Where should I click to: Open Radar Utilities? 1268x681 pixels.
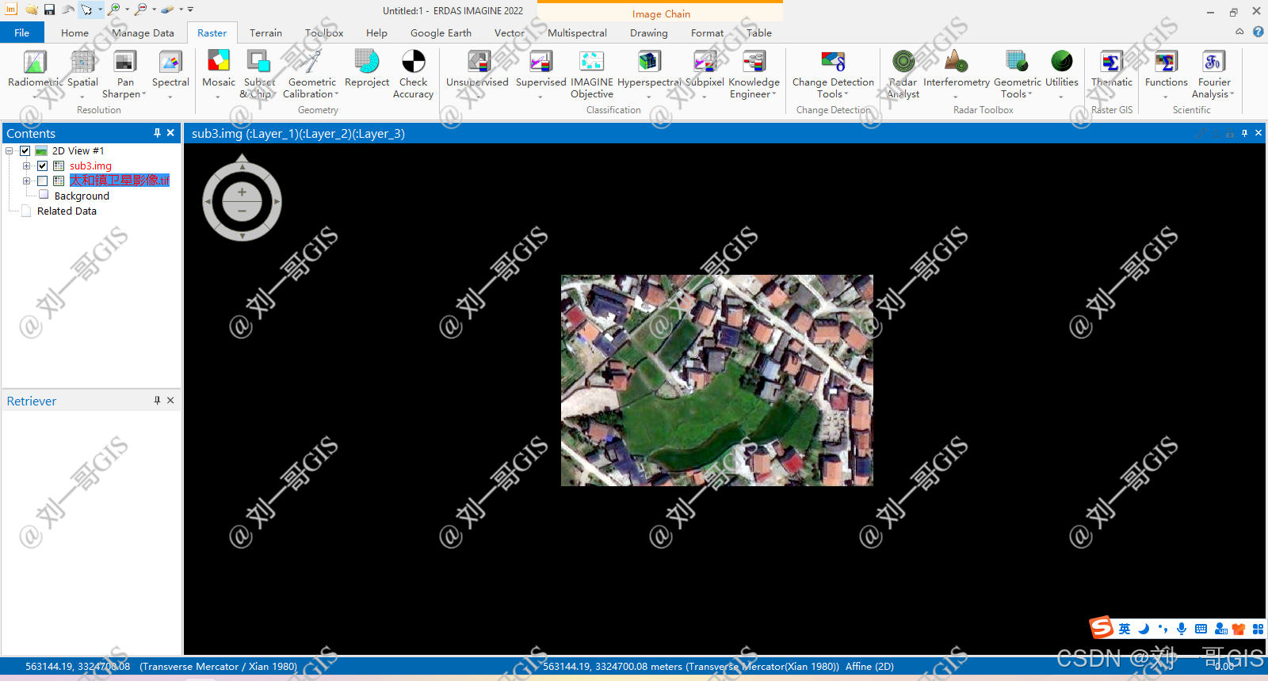[x=1061, y=73]
